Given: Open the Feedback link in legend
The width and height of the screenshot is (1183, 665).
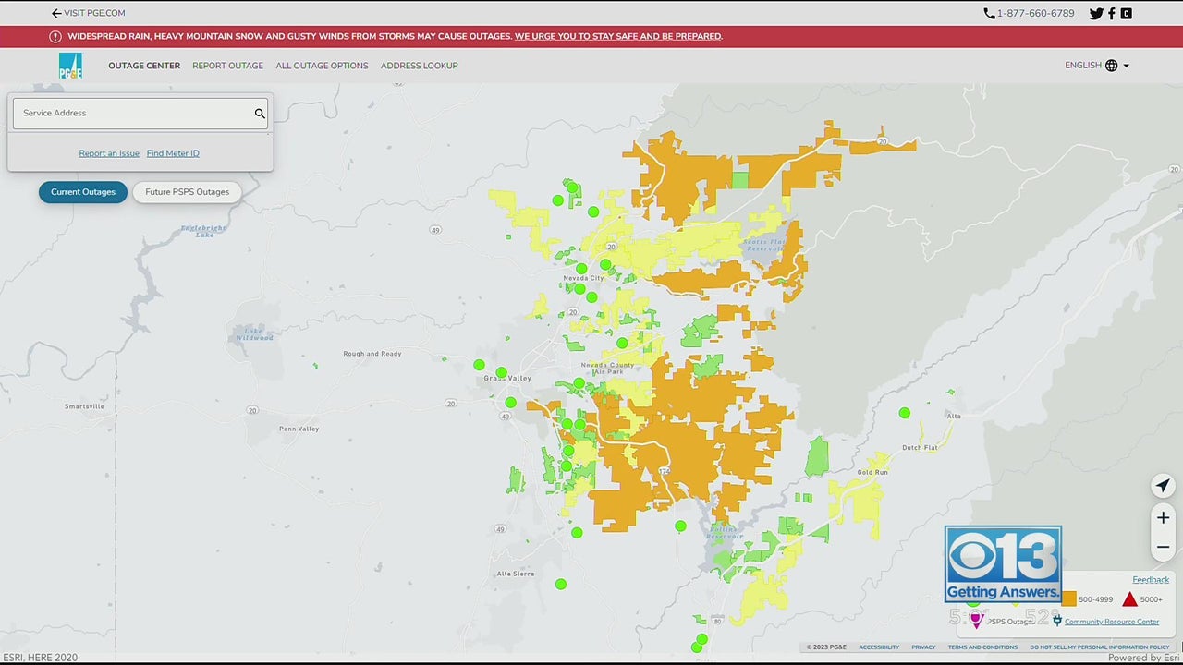Looking at the screenshot, I should (1151, 580).
